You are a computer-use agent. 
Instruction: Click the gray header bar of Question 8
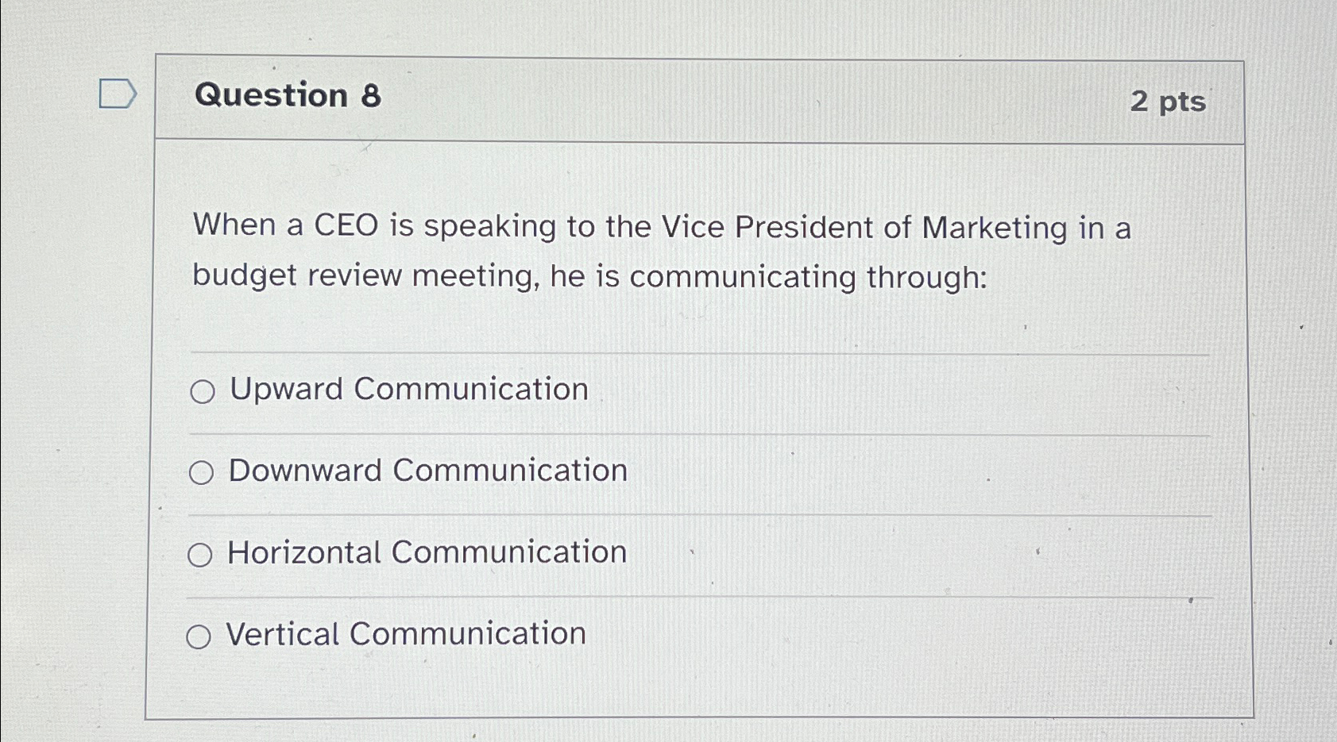[699, 98]
